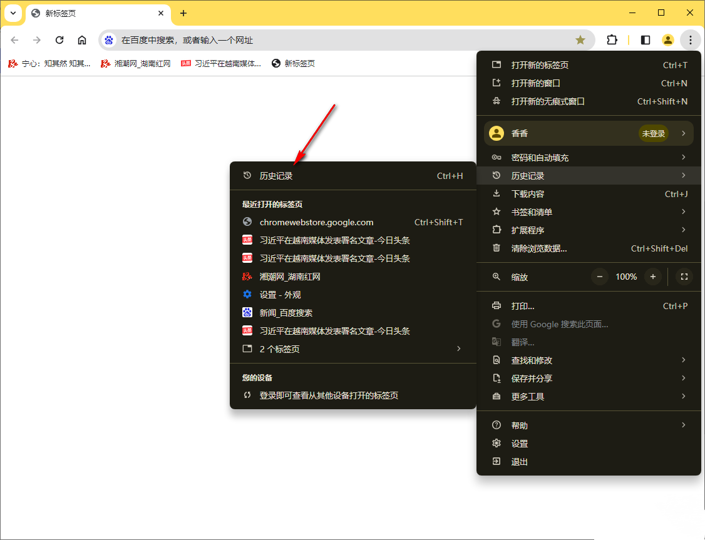Click 使用 Google 搜索此页面... item
Screen dimensions: 705x540
pos(589,324)
